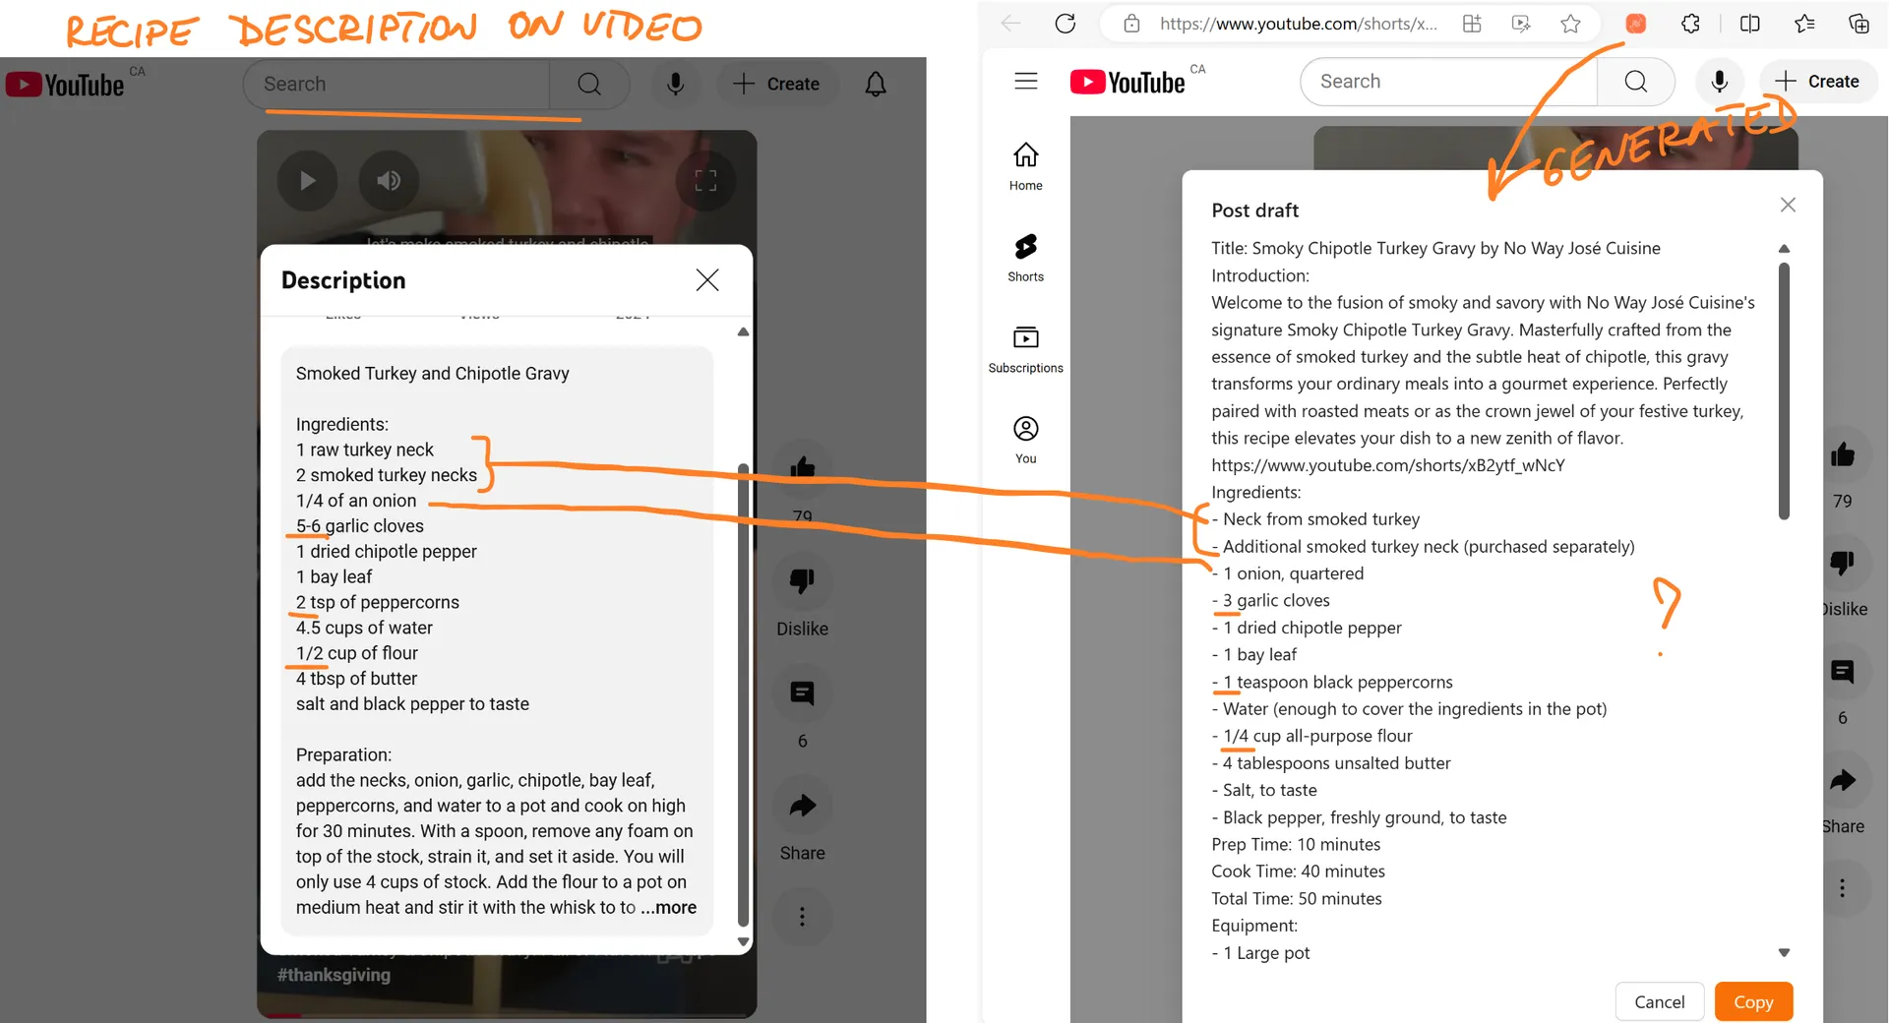
Task: Play the short video in the left window
Action: (x=307, y=181)
